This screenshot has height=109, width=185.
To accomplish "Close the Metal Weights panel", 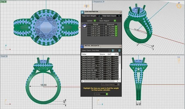I will [120, 46].
